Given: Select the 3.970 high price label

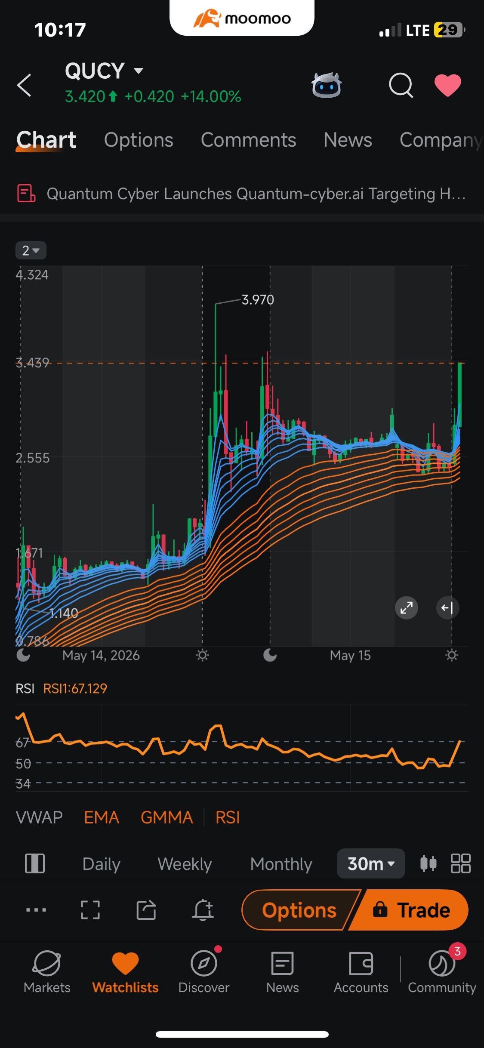Looking at the screenshot, I should [x=257, y=300].
